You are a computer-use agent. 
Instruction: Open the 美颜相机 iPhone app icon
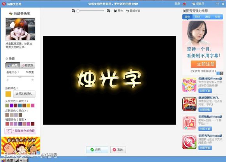(189, 85)
